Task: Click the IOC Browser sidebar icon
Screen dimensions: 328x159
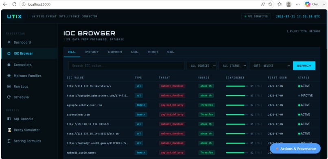Action: 9,53
